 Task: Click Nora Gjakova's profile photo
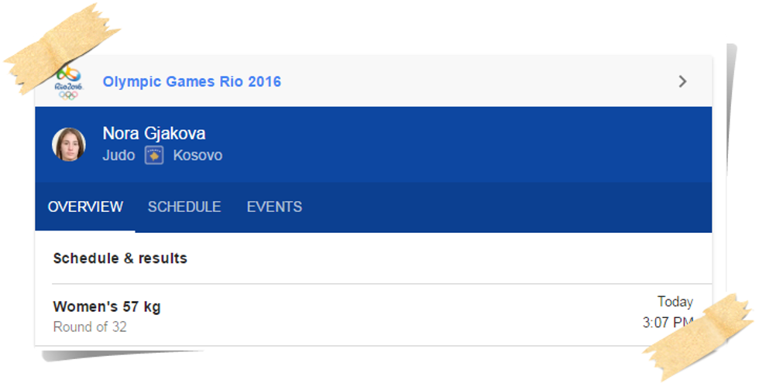(x=69, y=144)
